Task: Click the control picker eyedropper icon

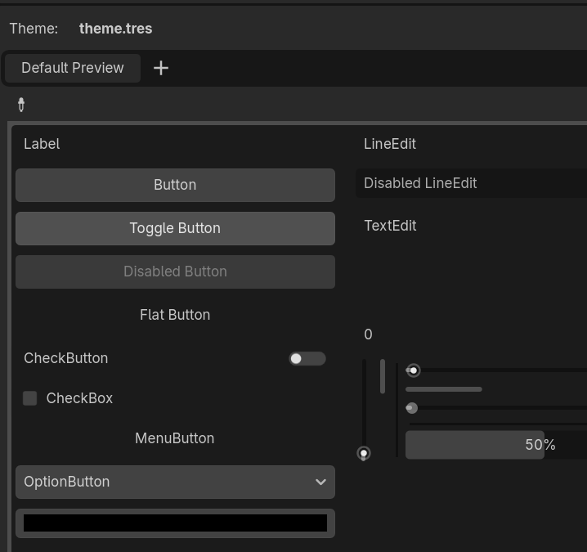Action: click(x=21, y=105)
